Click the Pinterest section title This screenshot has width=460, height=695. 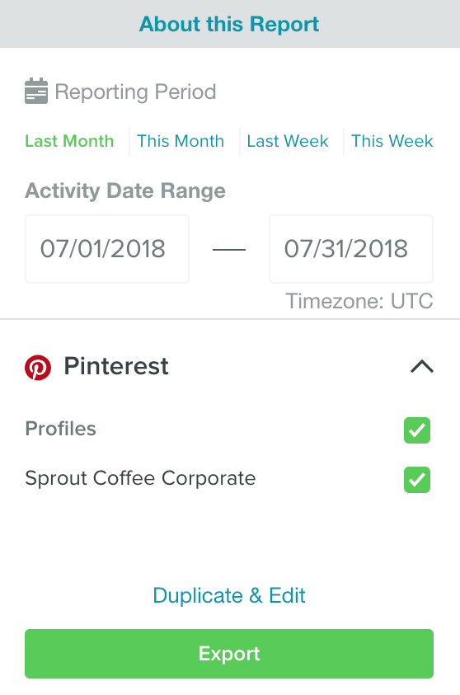[x=116, y=366]
